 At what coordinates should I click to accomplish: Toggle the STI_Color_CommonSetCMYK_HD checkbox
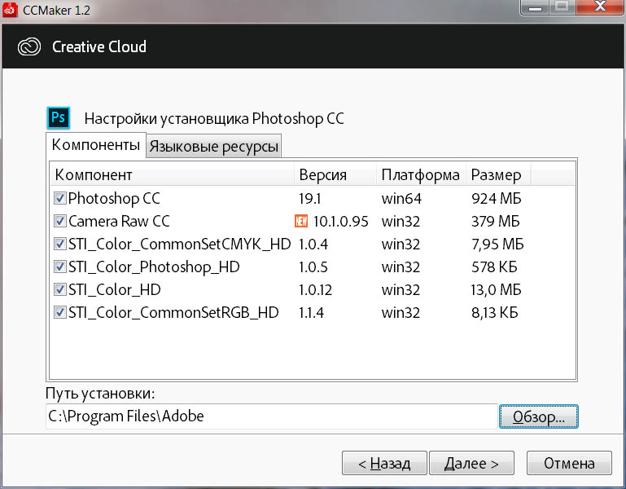60,244
